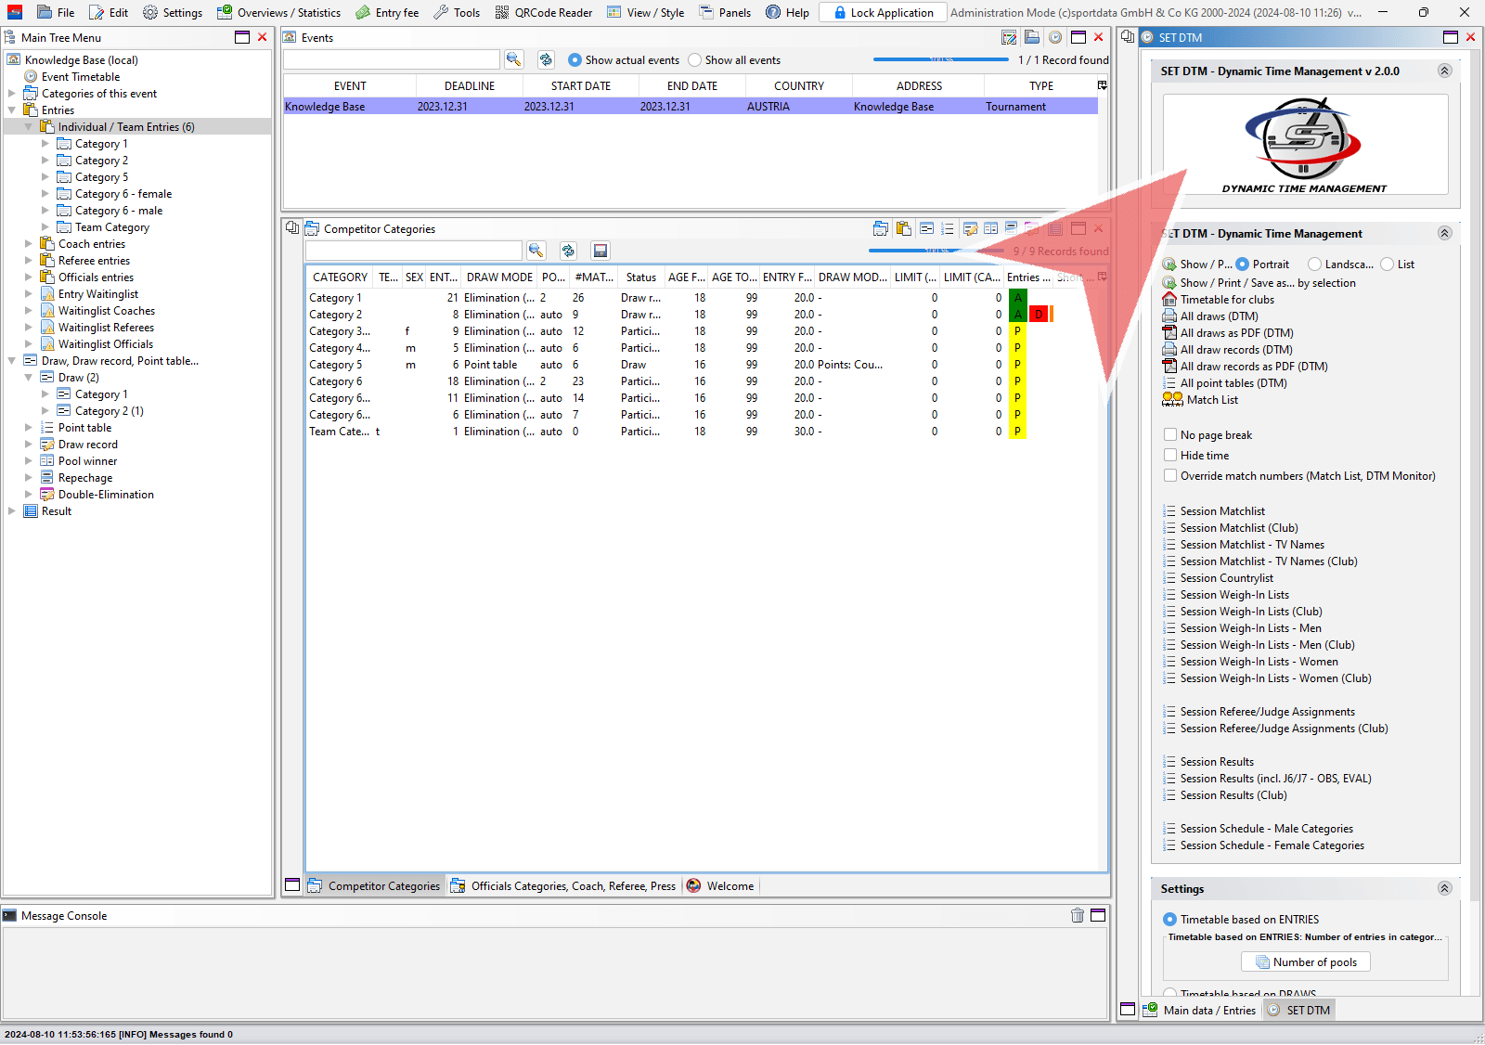Open the QRCode Reader tool
The height and width of the screenshot is (1045, 1485).
(543, 12)
